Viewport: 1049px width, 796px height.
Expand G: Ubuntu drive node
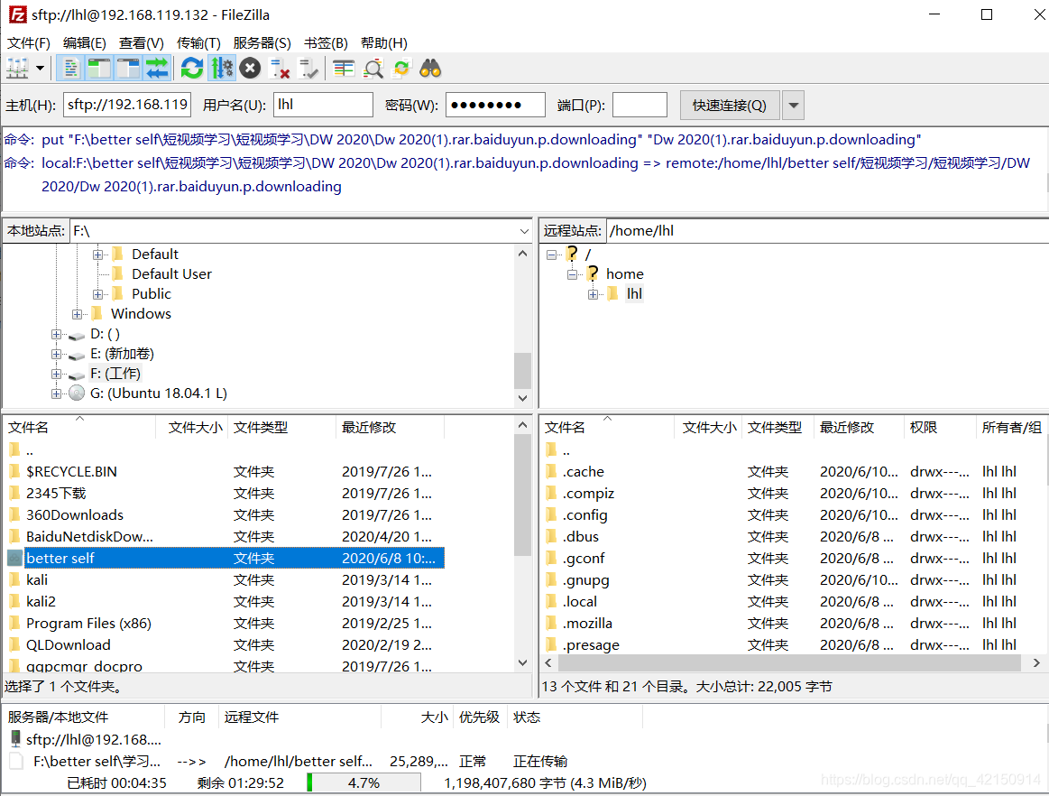tap(56, 393)
